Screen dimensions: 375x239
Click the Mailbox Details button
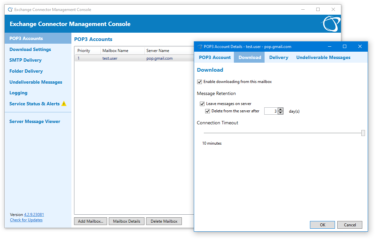pyautogui.click(x=126, y=221)
